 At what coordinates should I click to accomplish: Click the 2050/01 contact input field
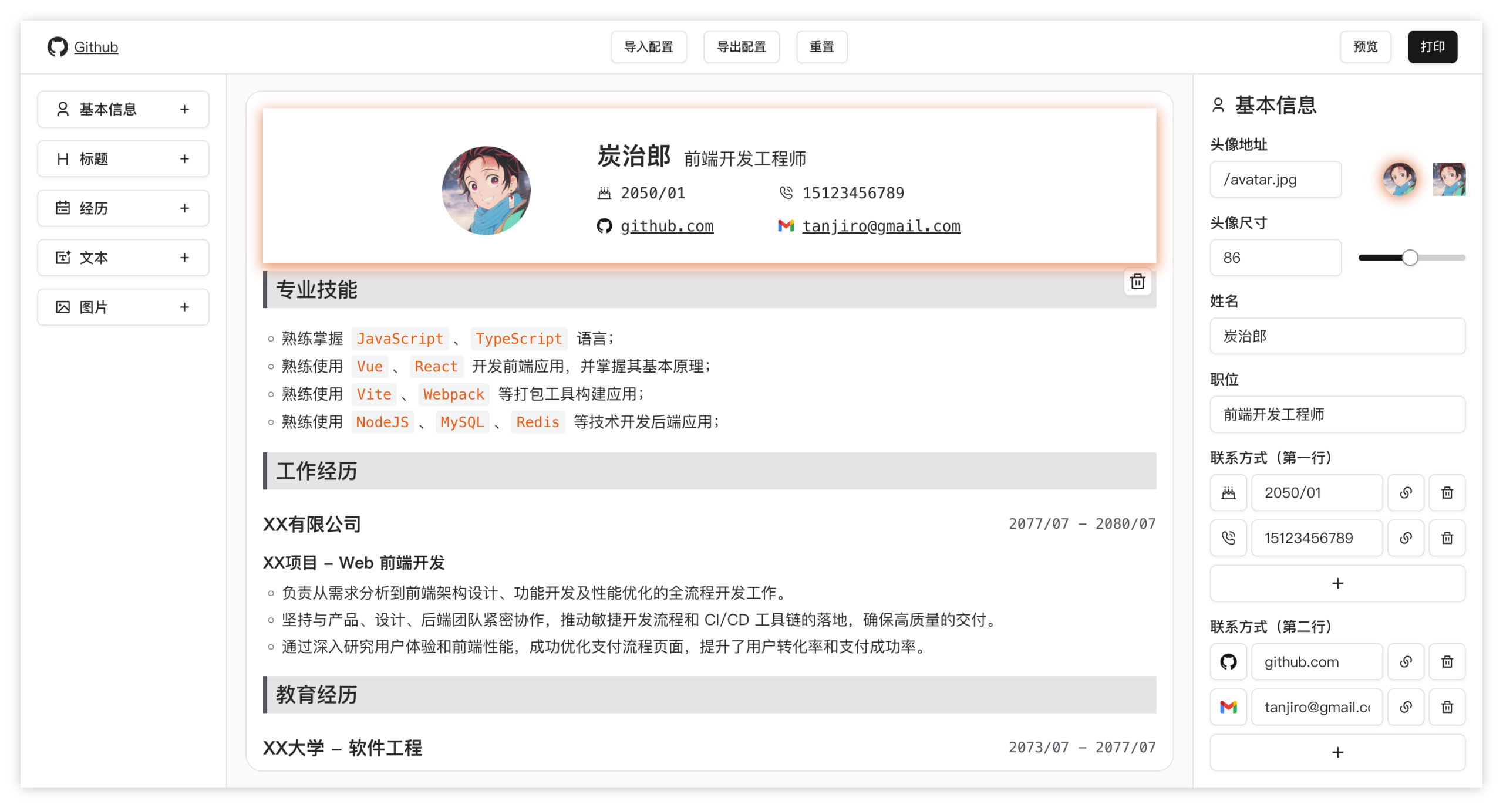point(1316,493)
